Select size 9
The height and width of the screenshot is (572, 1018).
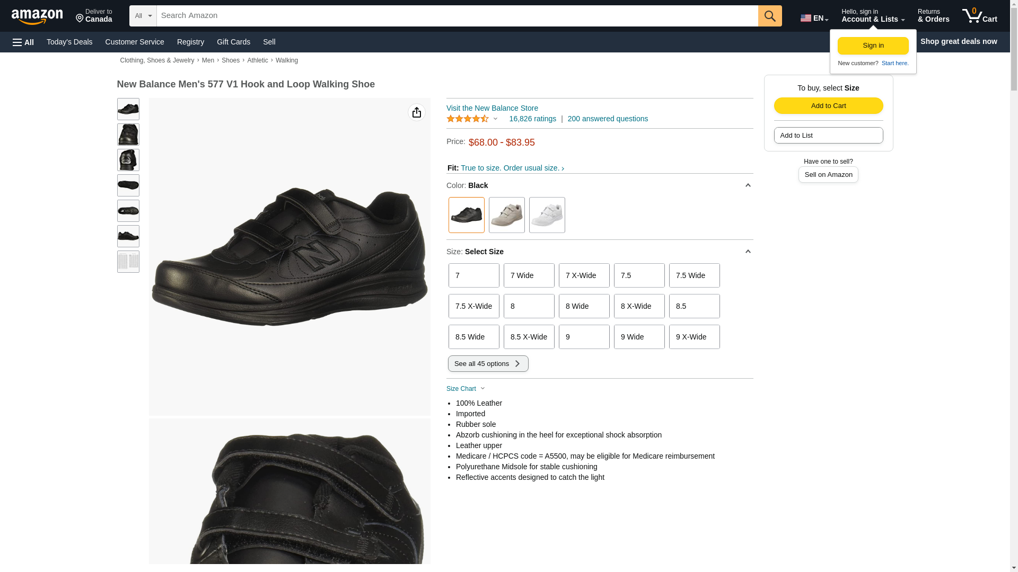[x=584, y=337]
